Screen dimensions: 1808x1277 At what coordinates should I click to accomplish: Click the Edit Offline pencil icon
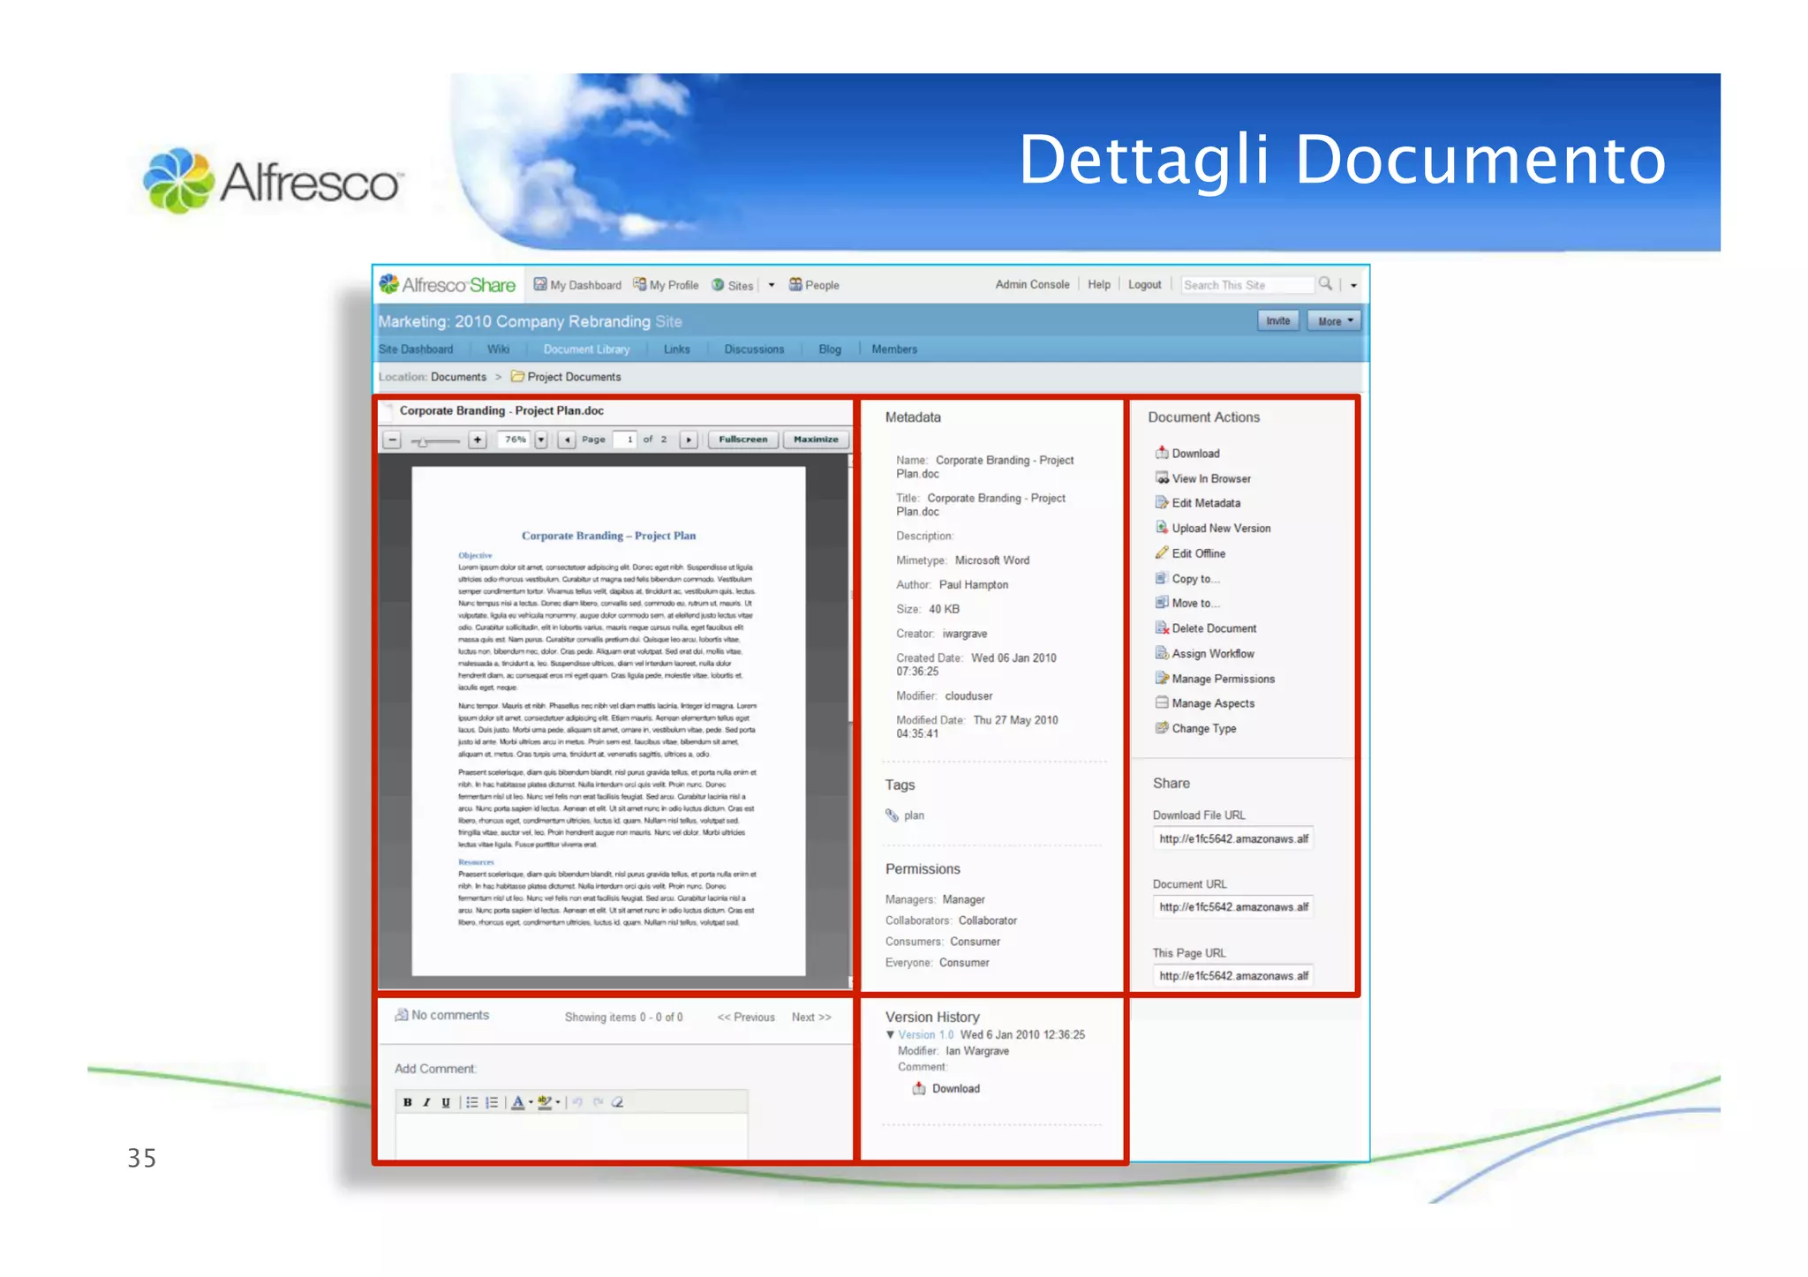click(x=1162, y=552)
